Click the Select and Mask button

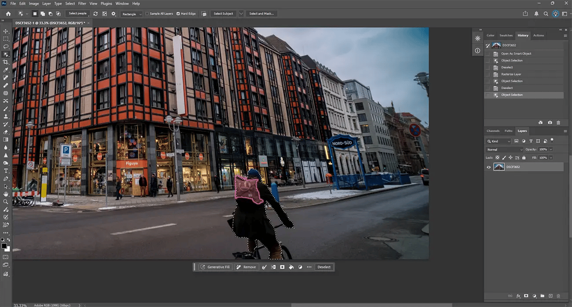pyautogui.click(x=261, y=14)
